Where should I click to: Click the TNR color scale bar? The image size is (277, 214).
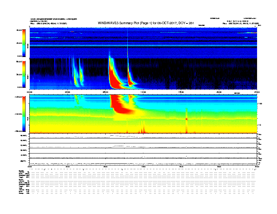(24, 114)
